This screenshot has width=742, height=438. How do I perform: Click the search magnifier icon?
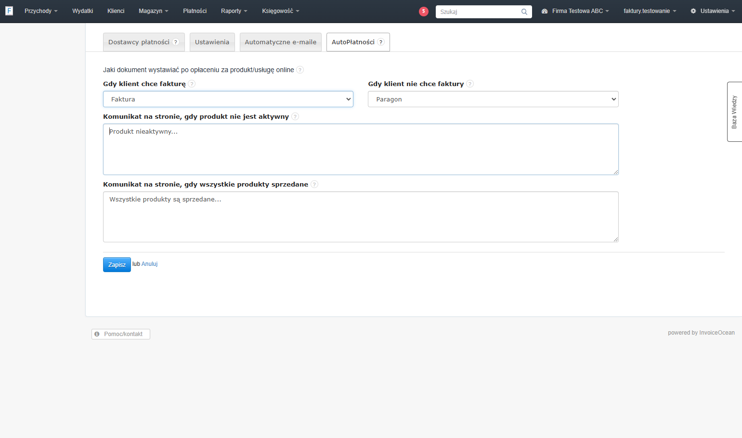524,12
